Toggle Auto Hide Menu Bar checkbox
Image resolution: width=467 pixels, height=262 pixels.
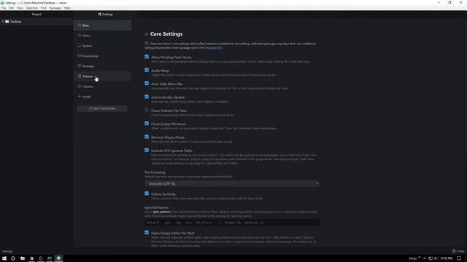click(x=147, y=84)
